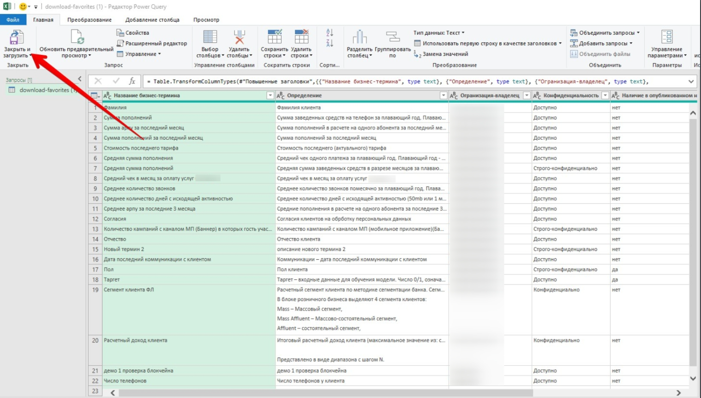
Task: Open filter for Название бизнес-термина column
Action: click(270, 95)
